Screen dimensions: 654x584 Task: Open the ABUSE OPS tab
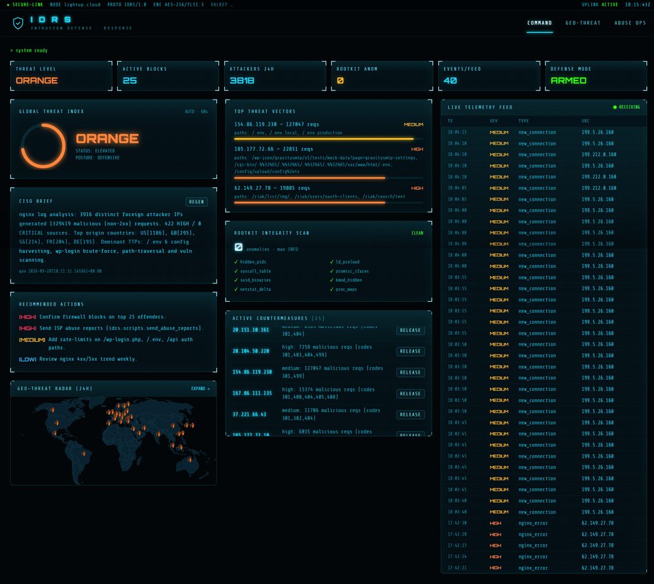coord(630,23)
